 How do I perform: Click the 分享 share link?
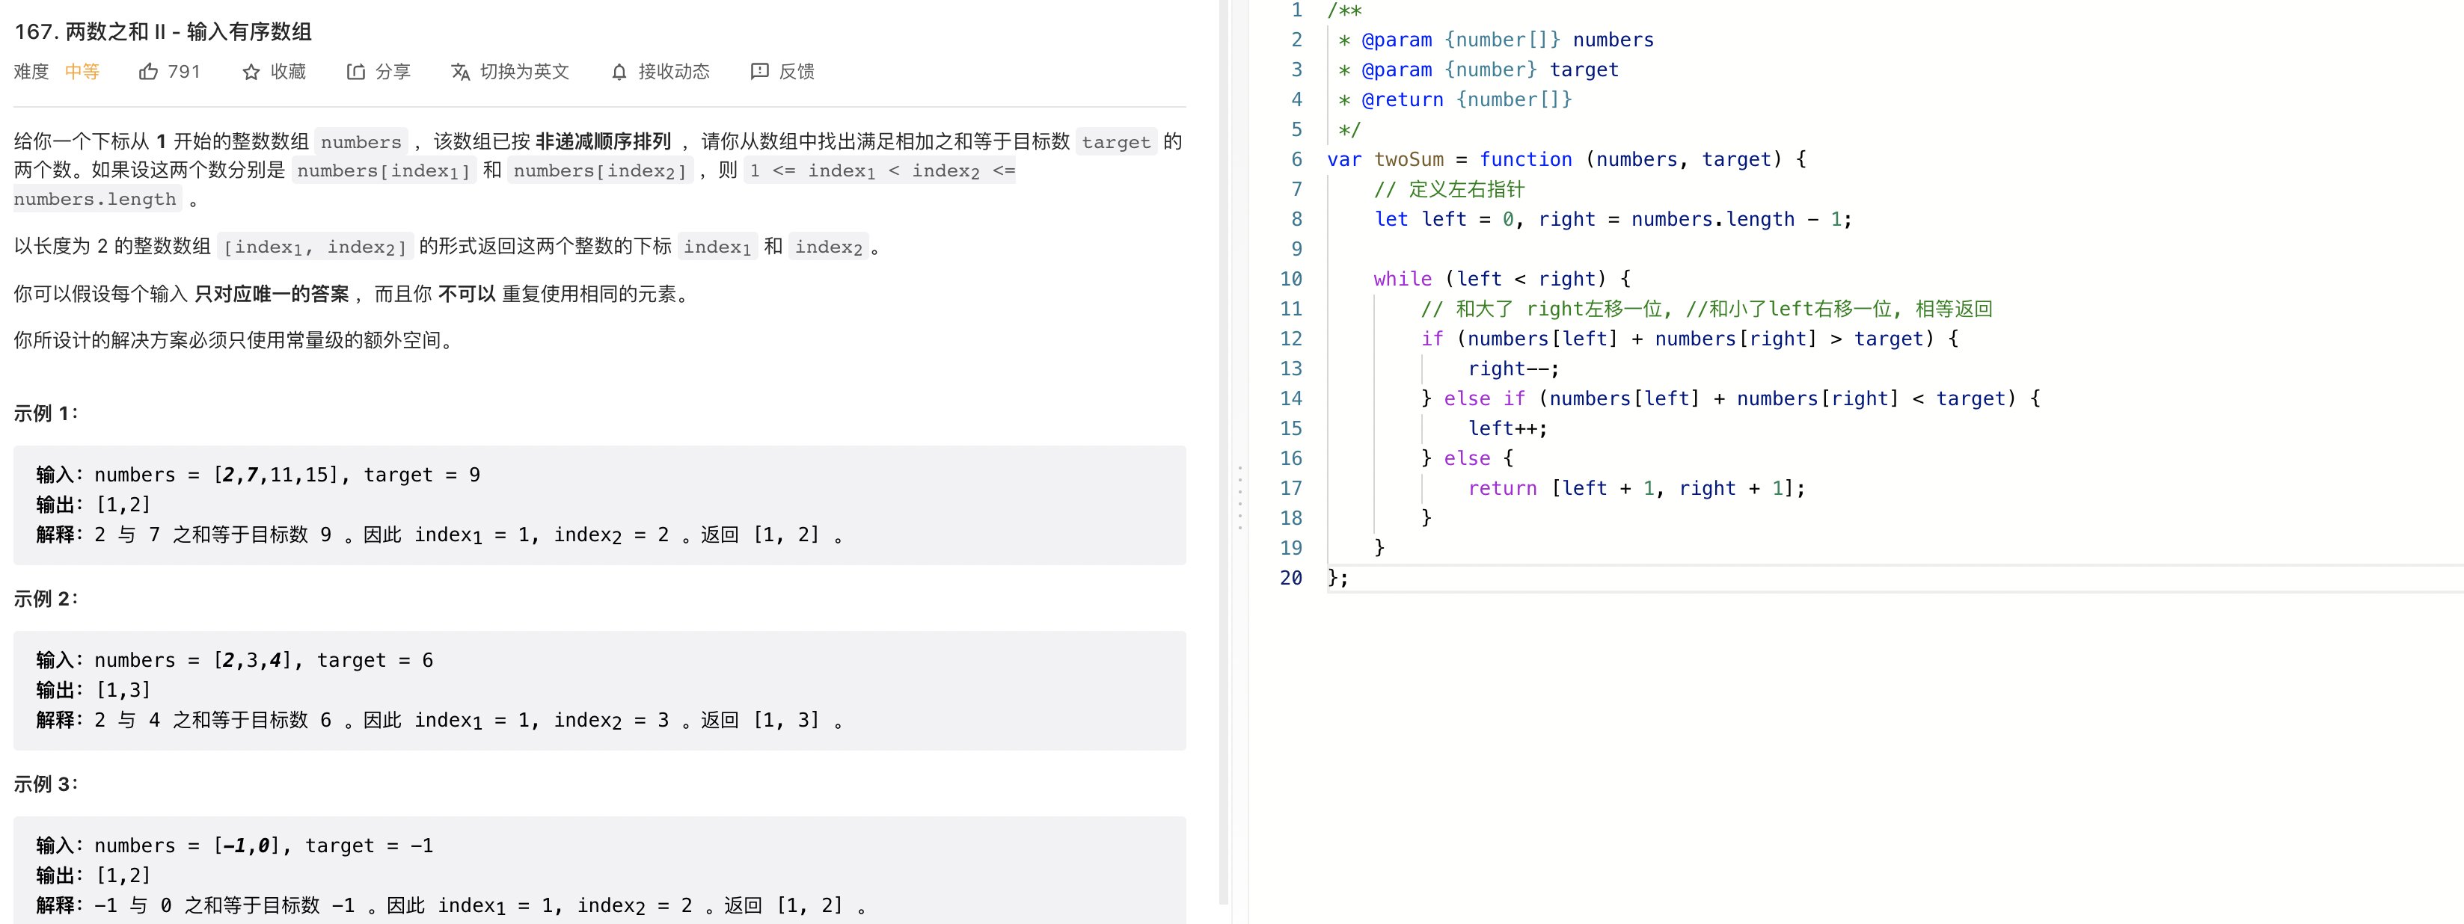tap(379, 72)
